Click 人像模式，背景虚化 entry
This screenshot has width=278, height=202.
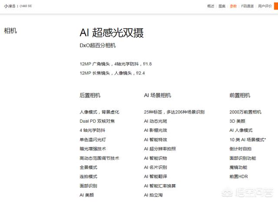[x=99, y=112]
